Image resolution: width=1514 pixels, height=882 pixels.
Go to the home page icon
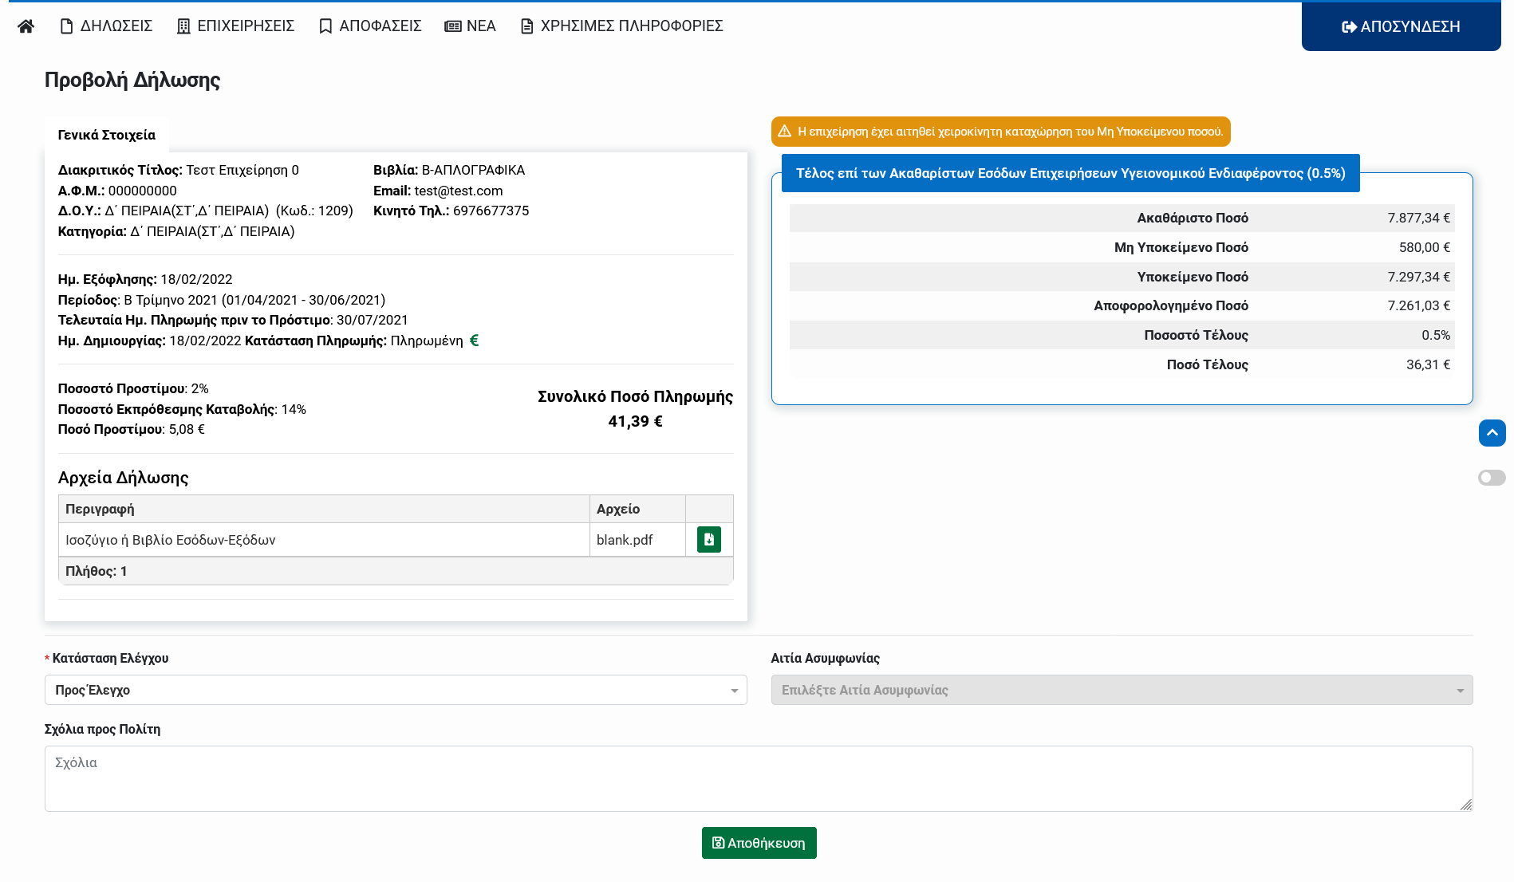click(x=26, y=26)
